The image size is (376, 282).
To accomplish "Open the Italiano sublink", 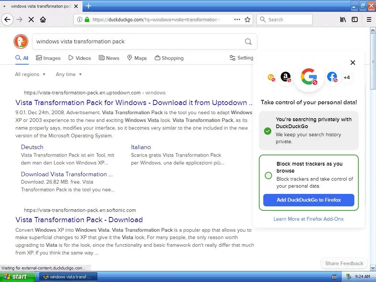I will (141, 147).
